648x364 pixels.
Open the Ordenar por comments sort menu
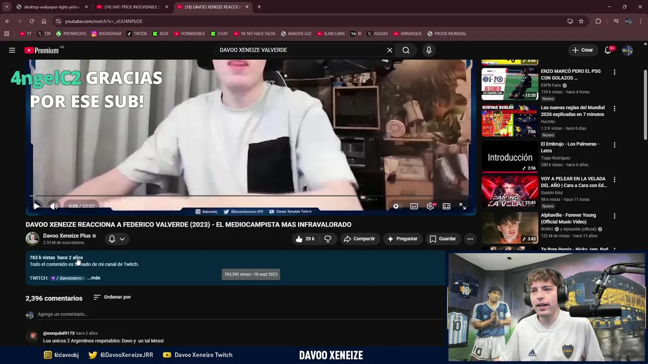point(112,297)
